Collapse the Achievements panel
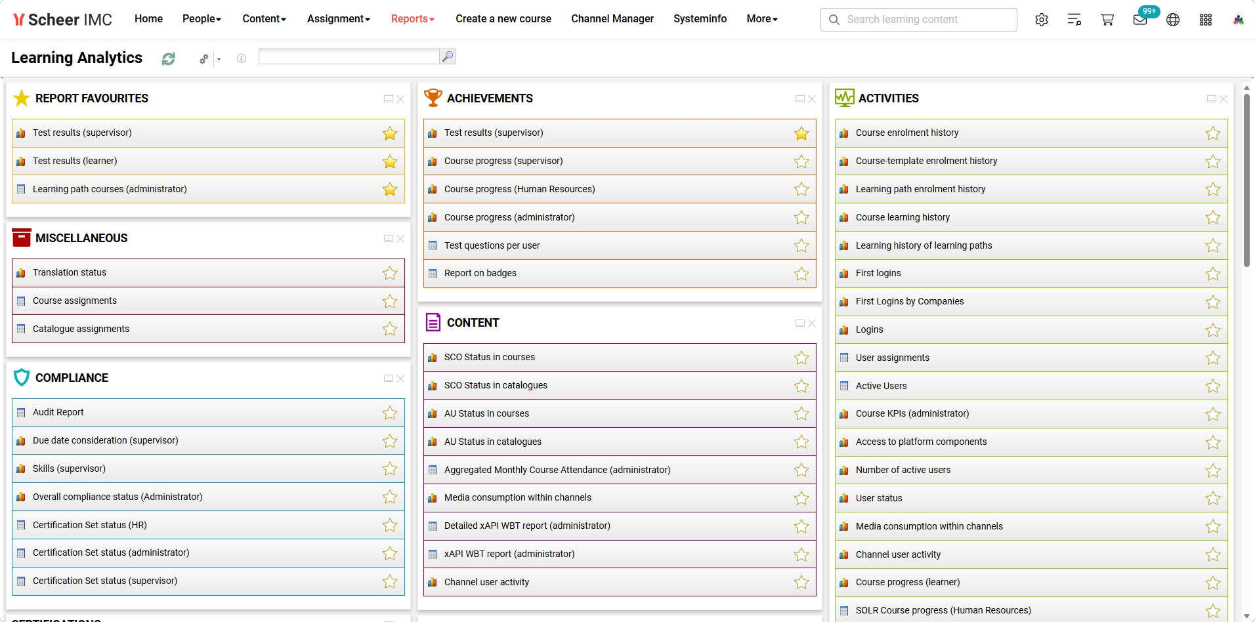Image resolution: width=1255 pixels, height=622 pixels. coord(800,99)
